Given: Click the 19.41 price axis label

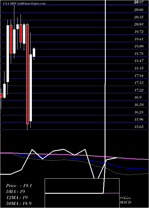Looking at the screenshot, I should (x=139, y=39).
